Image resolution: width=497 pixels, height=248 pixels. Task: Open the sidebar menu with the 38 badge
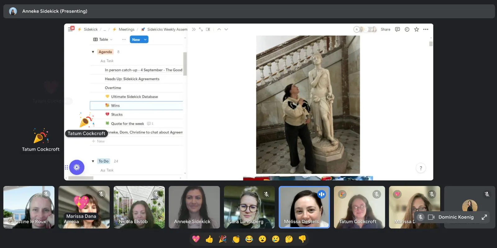71,29
